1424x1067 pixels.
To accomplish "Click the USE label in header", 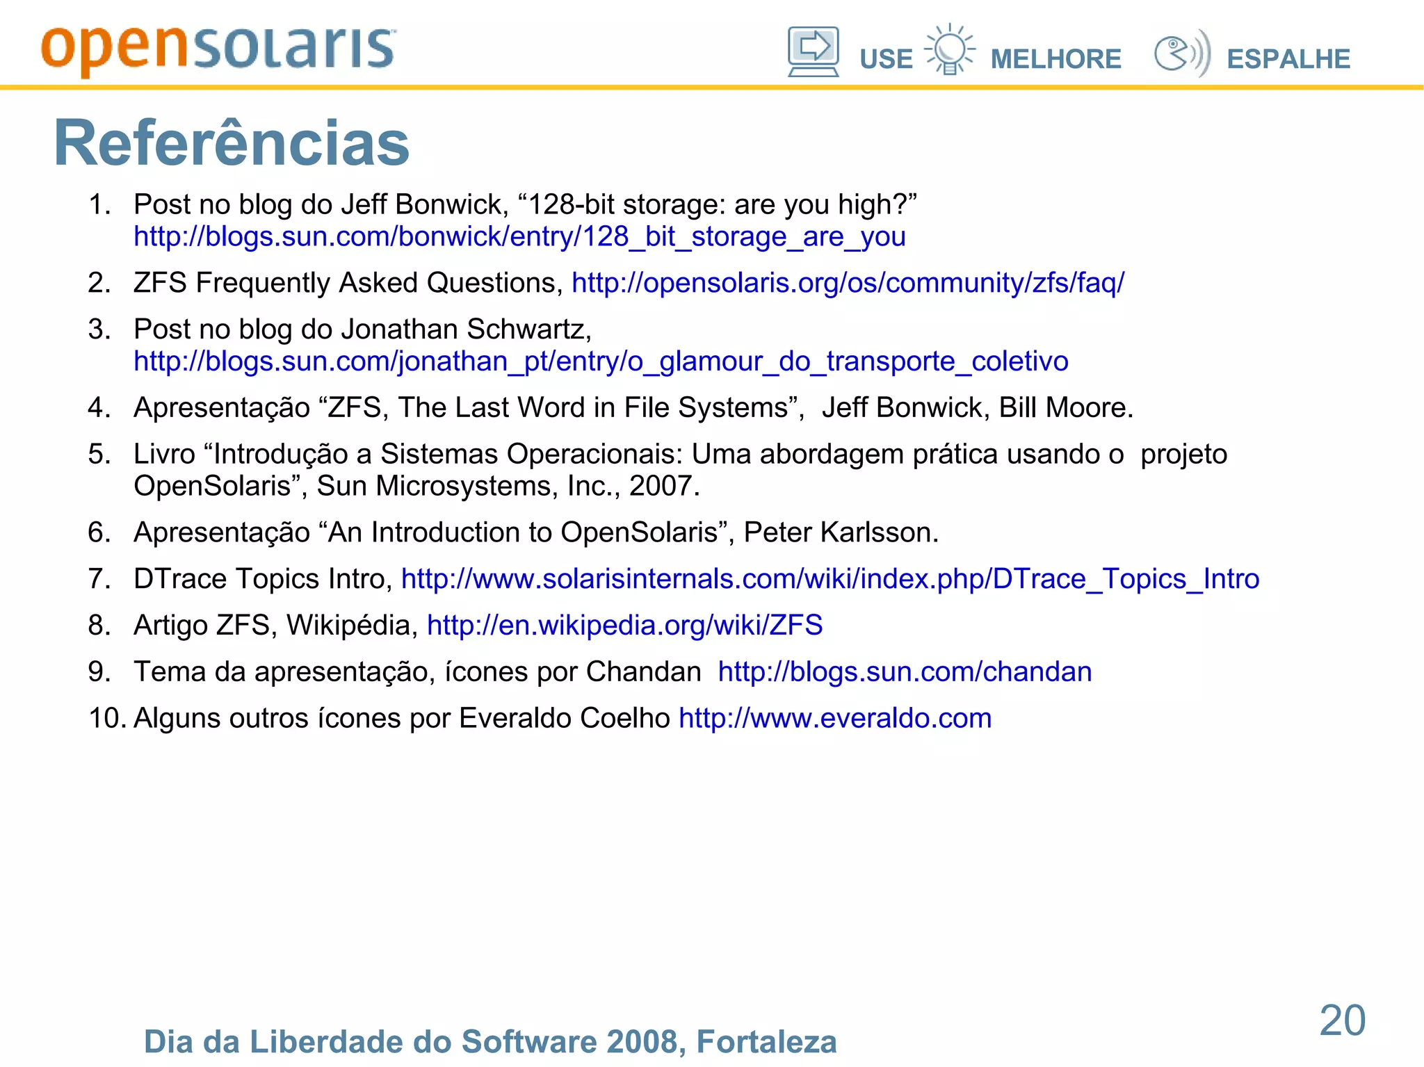I will coord(886,59).
